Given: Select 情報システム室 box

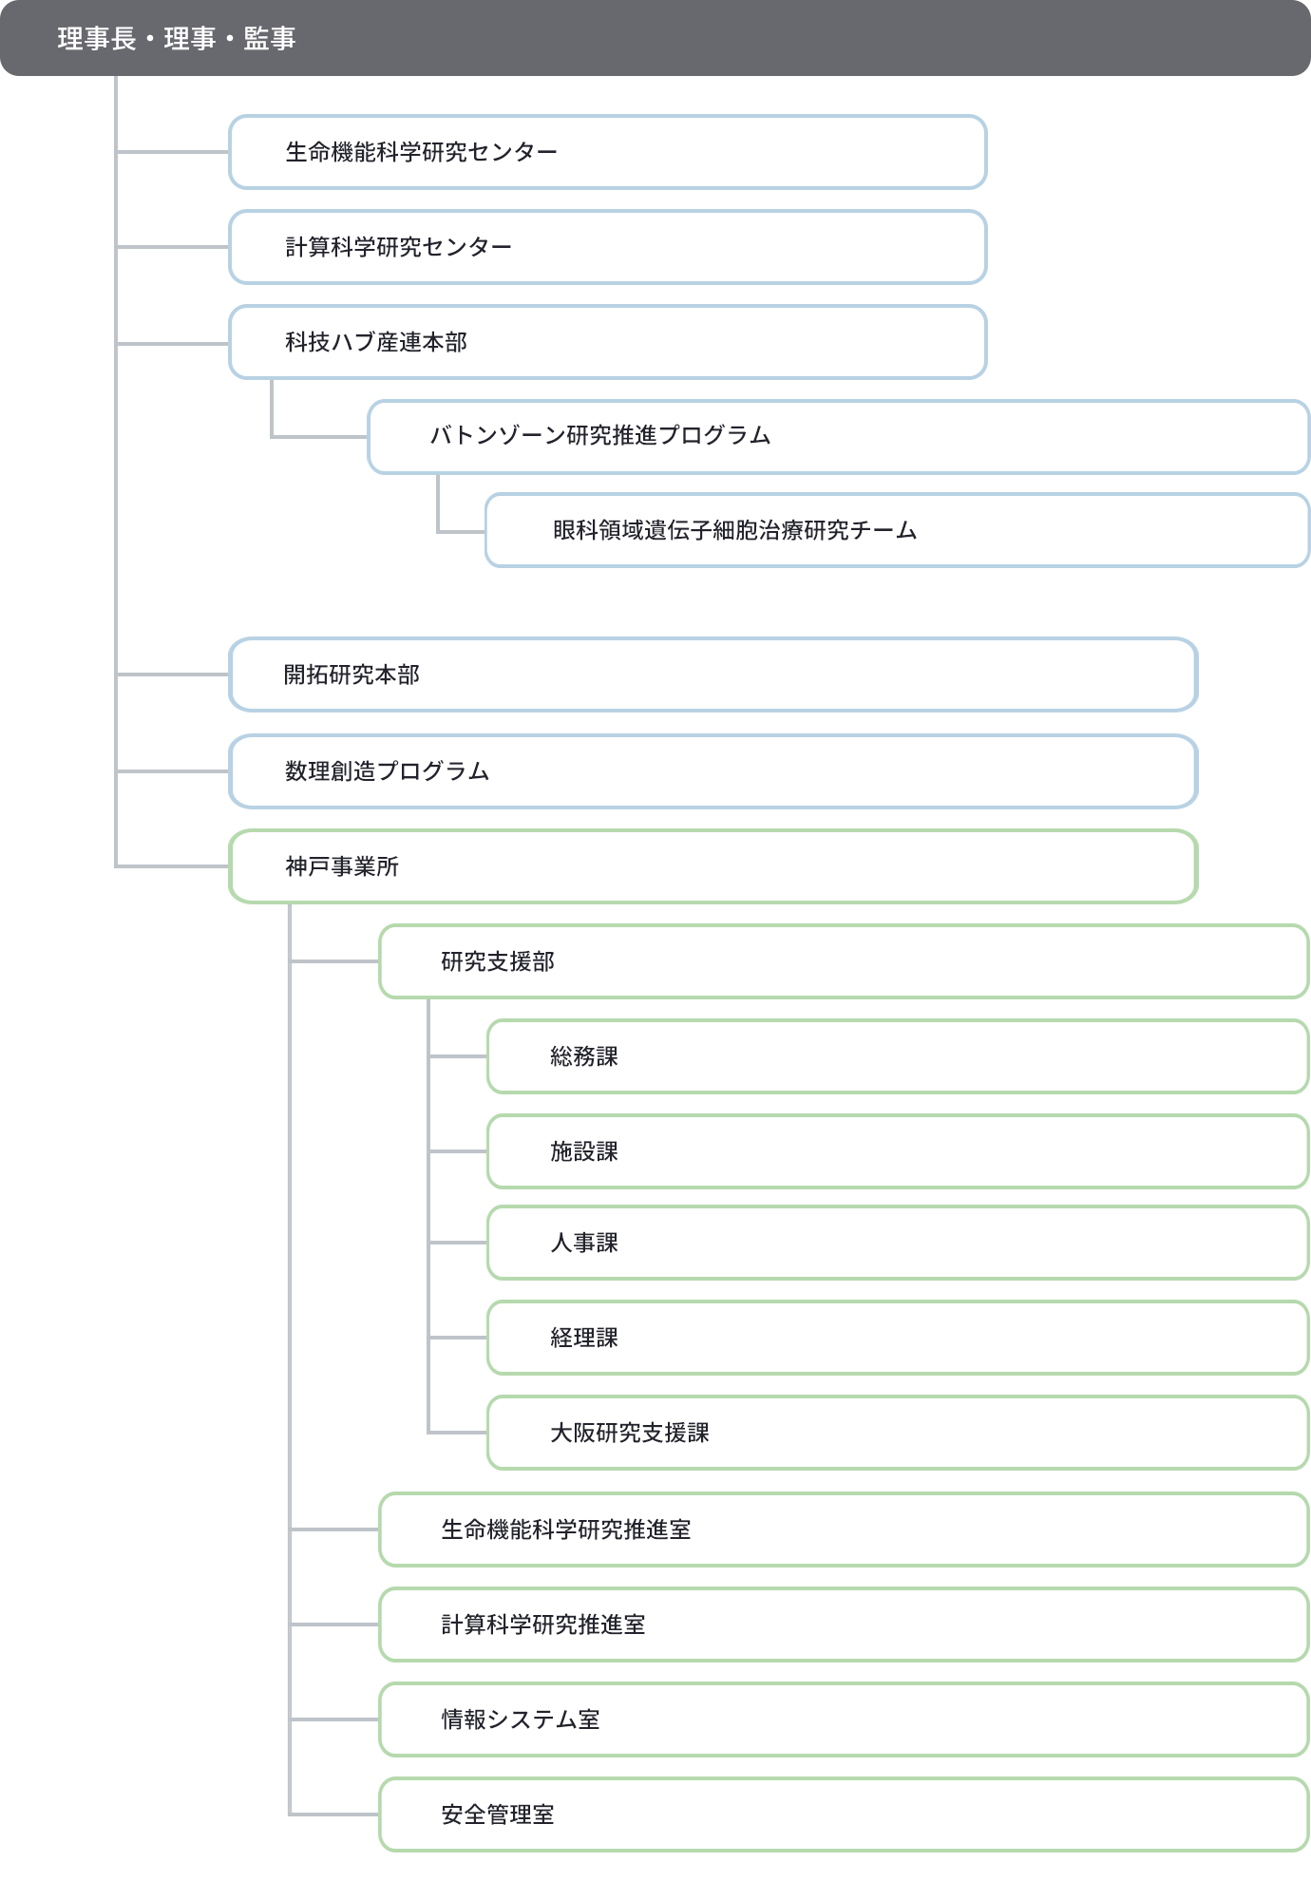Looking at the screenshot, I should point(845,1719).
